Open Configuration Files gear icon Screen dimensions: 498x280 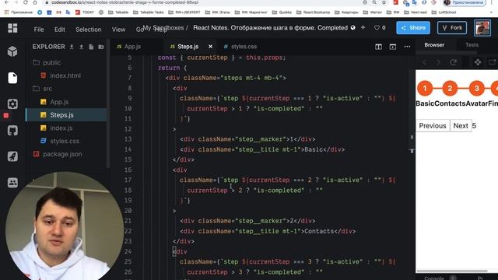12,103
